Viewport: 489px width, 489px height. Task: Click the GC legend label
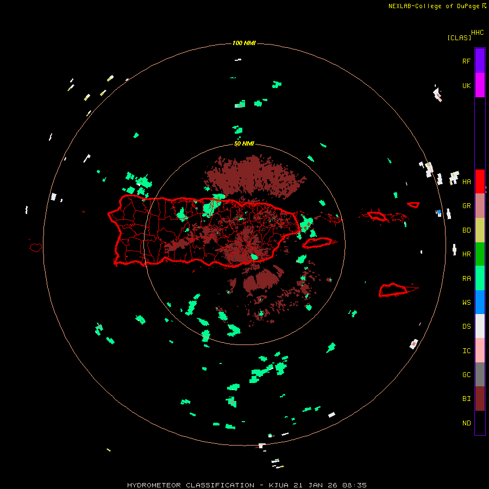(x=466, y=375)
